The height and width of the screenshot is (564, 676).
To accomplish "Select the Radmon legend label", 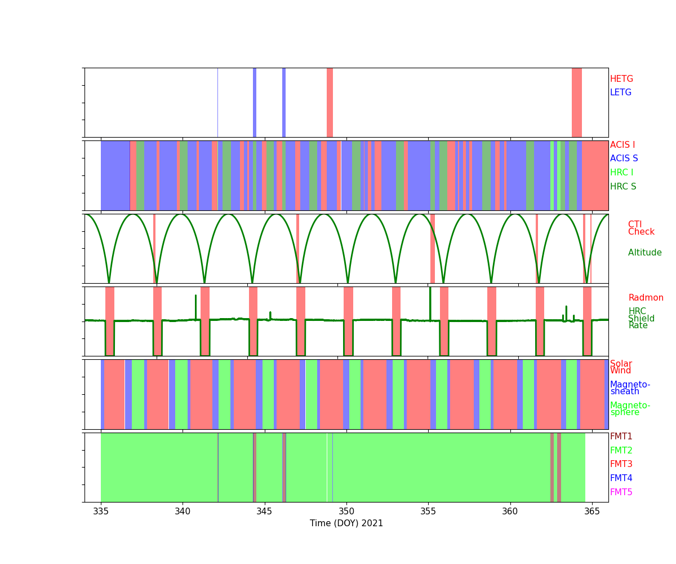I will pos(646,298).
